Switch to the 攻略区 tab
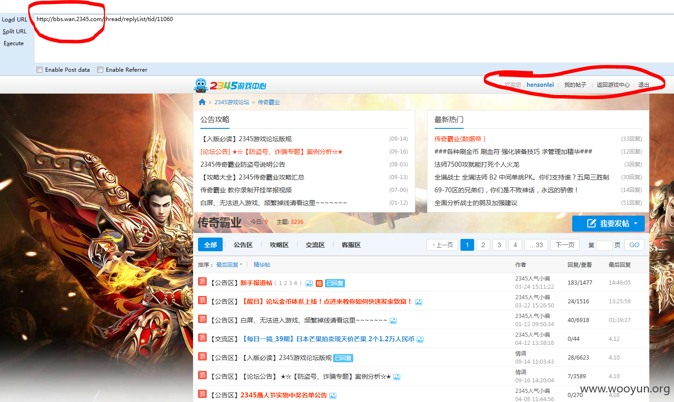Screen dimensions: 674x402 [279, 245]
